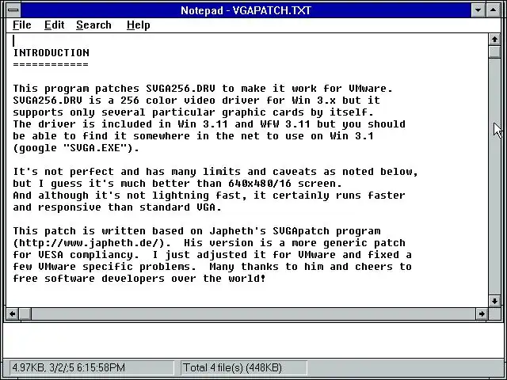
Task: Click status field "Total 4 file(s) (448KB)"
Action: pos(243,367)
